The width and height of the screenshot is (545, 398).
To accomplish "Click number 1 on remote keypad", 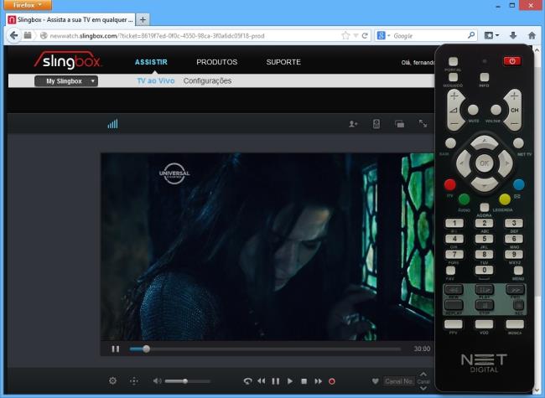I will [454, 223].
